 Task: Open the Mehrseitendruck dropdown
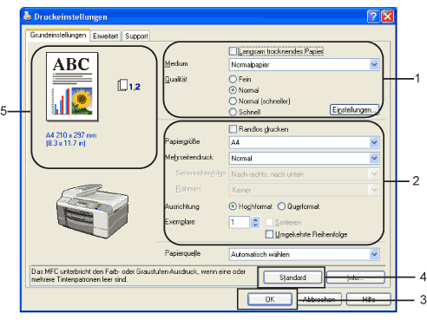point(374,158)
